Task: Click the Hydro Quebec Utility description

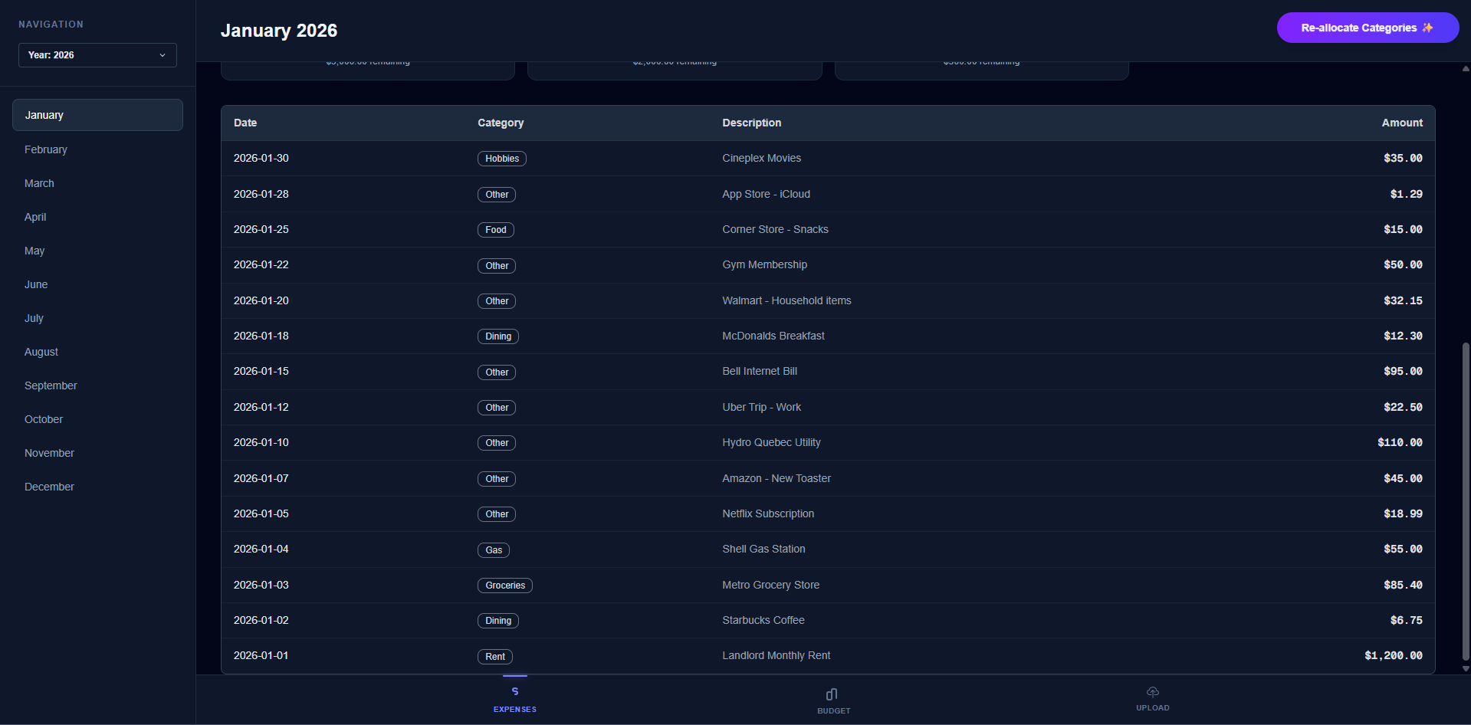Action: [x=771, y=442]
